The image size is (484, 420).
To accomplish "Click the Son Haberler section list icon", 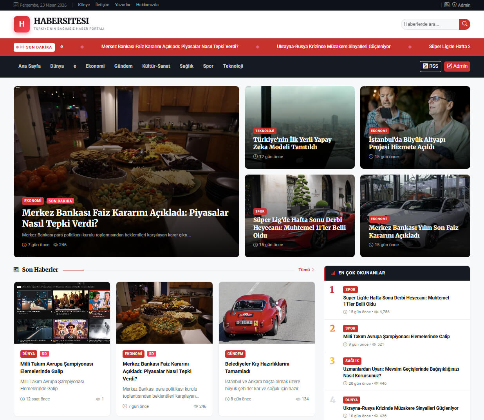I will [16, 270].
